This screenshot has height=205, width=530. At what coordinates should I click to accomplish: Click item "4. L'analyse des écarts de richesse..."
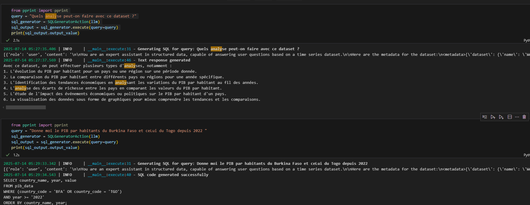113,88
